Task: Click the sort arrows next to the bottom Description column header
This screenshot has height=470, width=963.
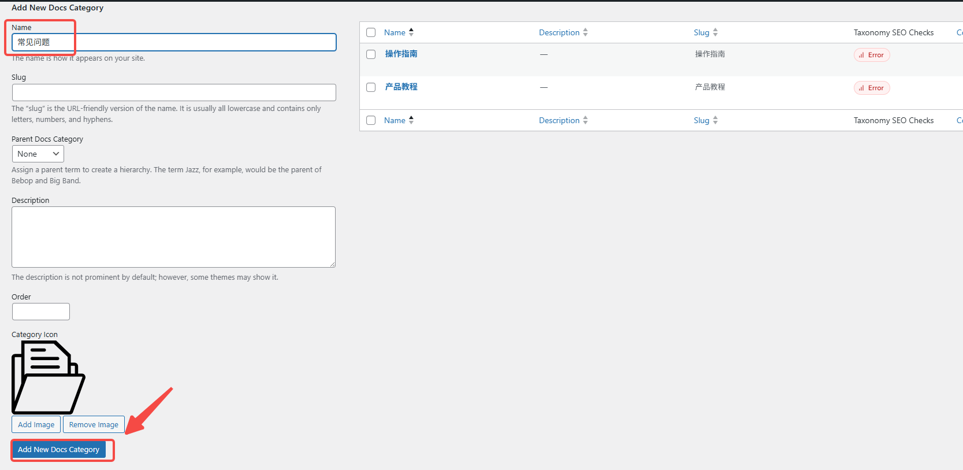Action: click(x=585, y=120)
